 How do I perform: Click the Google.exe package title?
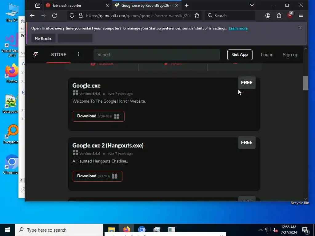tap(86, 86)
